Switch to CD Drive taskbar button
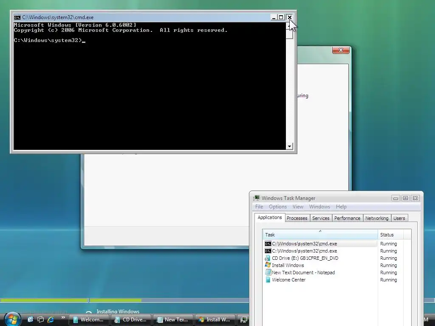 [131, 320]
